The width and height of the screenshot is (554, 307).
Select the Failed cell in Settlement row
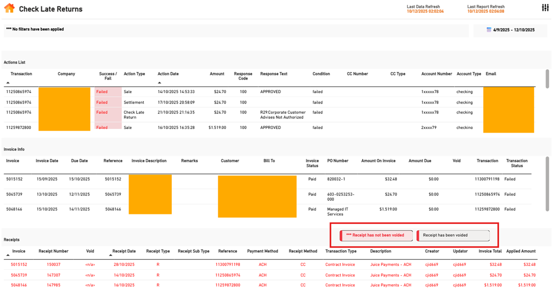coord(108,102)
